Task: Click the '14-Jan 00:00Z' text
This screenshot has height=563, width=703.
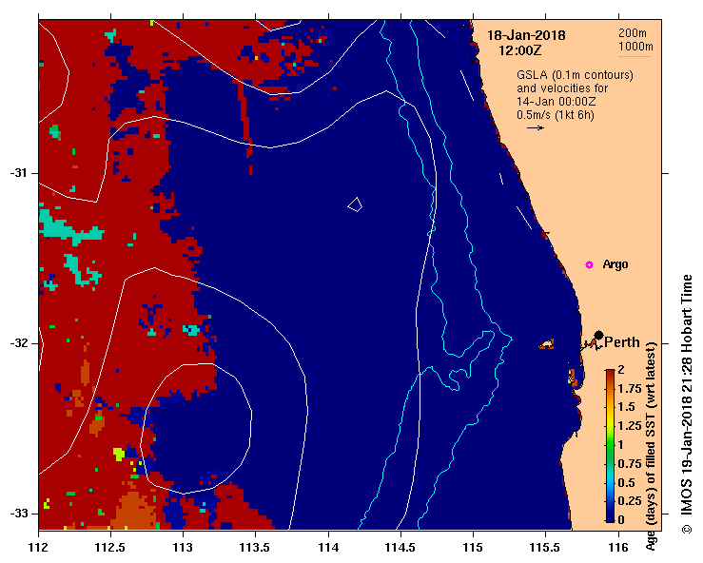Action: [556, 102]
